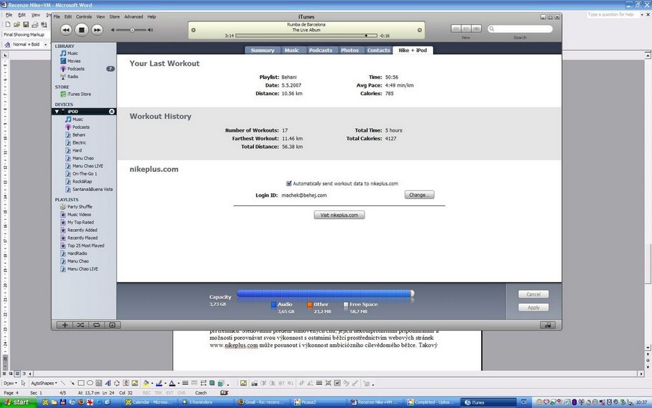Click New document icon in Word
This screenshot has width=652, height=408.
tap(7, 24)
